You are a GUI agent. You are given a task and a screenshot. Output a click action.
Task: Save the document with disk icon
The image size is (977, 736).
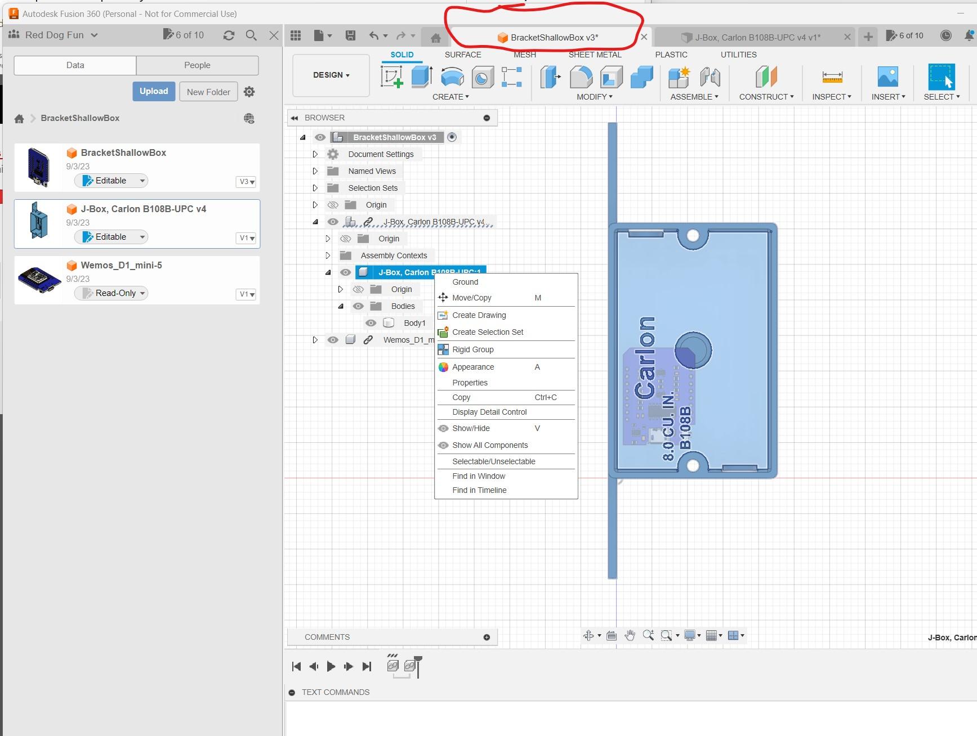(350, 36)
